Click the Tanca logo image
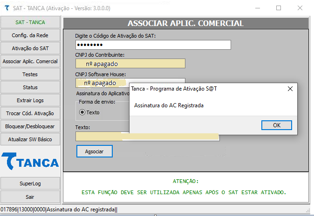Viewport: 314px width, 216px height. (x=30, y=161)
